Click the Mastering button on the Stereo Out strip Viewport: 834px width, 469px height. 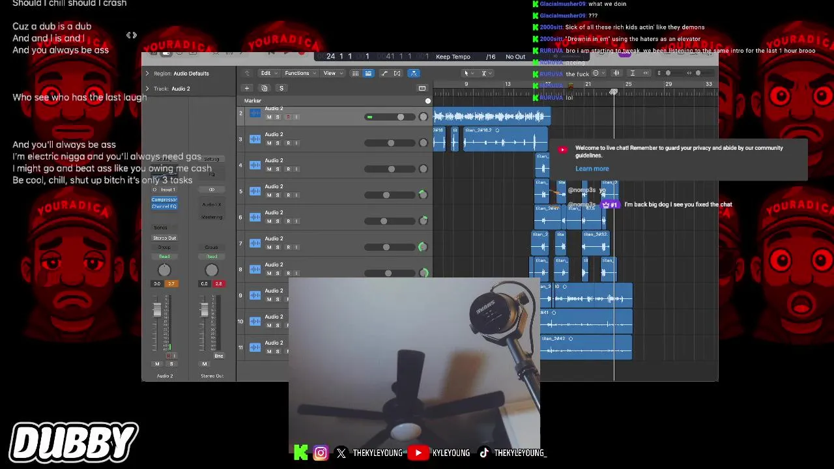tap(211, 217)
